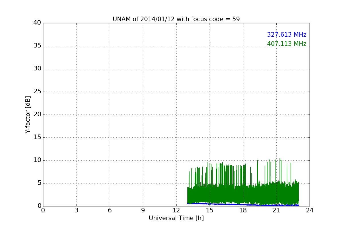Click the x-axis tick label '3'
The image size is (344, 229).
(76, 210)
